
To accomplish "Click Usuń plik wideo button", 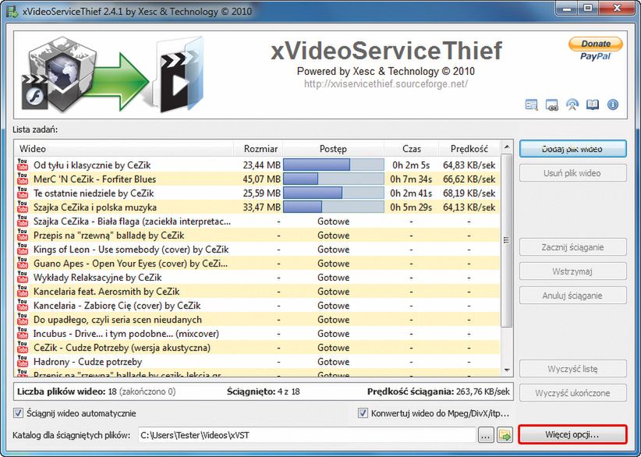I will (x=572, y=173).
